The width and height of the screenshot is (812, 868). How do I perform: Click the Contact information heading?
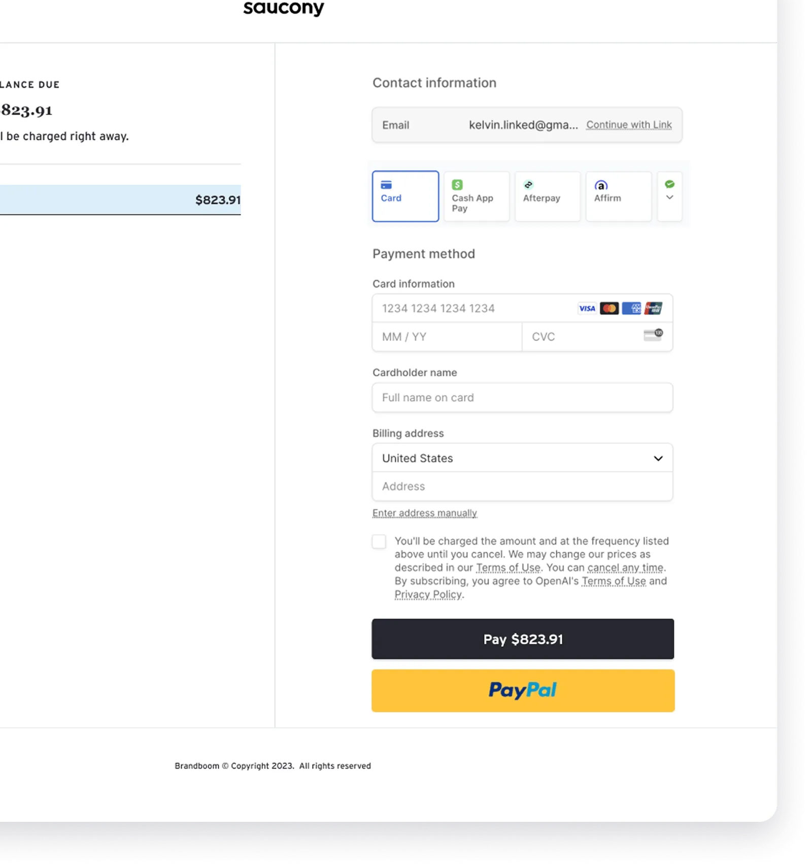434,83
